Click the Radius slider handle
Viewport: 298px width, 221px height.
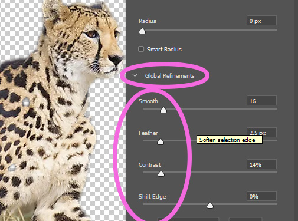coord(142,31)
